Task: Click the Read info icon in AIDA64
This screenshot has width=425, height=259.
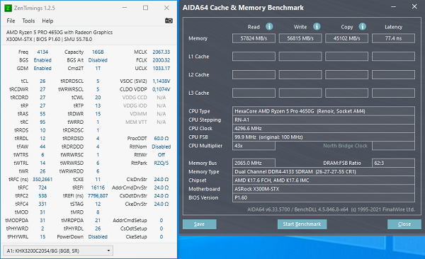Action: click(269, 27)
